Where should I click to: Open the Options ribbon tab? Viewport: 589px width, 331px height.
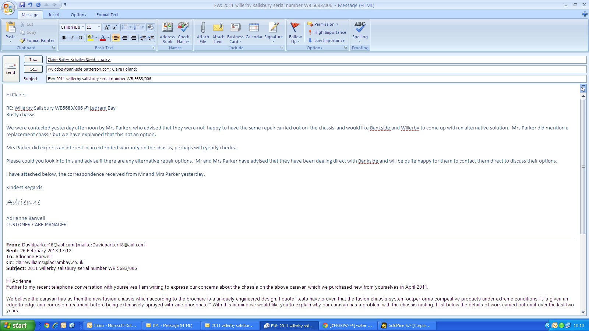[x=78, y=15]
